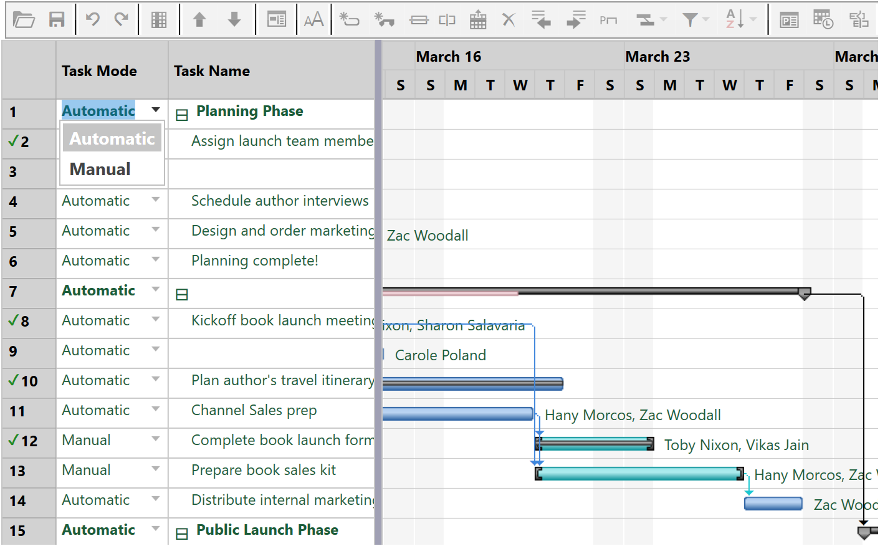This screenshot has height=546, width=880.
Task: Choose Automatic in the open Task Mode list
Action: (x=112, y=138)
